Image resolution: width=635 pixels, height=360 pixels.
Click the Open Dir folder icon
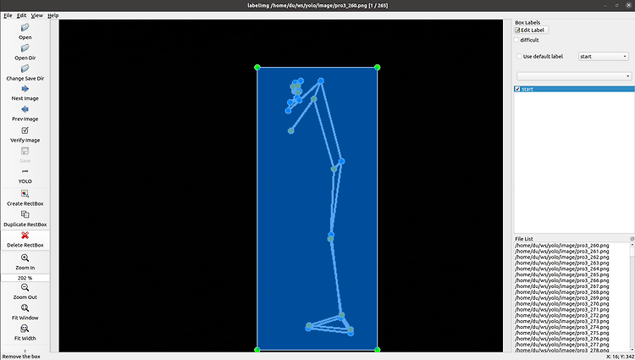pos(25,48)
